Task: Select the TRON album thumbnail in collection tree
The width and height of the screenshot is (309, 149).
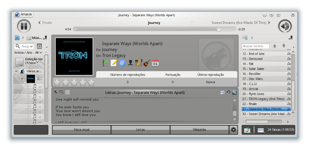Action: point(31,78)
